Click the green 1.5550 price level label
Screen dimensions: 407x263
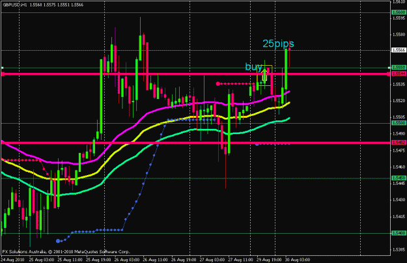[399, 68]
